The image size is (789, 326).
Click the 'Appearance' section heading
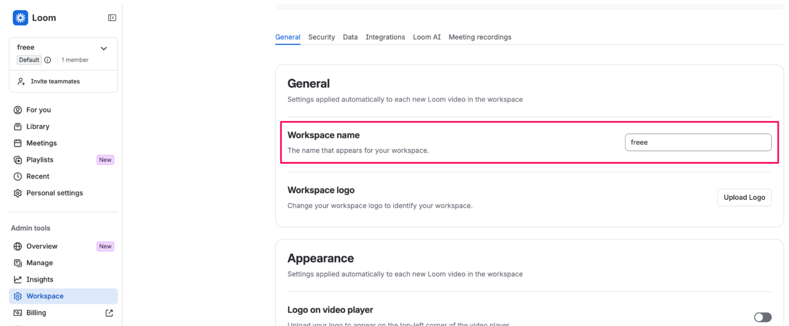(321, 258)
